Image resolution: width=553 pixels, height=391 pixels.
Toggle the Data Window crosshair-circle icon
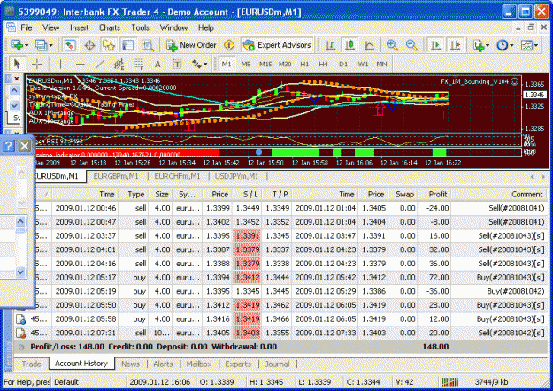89,45
